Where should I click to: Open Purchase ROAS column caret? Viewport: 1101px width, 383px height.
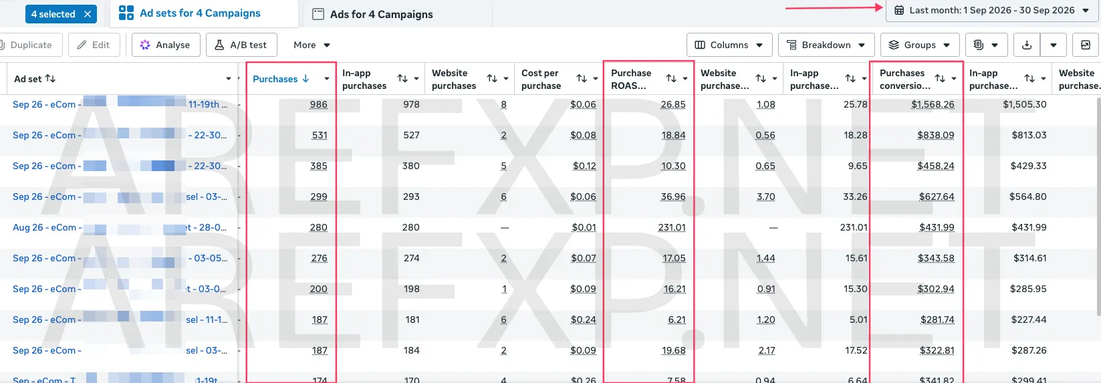[x=685, y=79]
